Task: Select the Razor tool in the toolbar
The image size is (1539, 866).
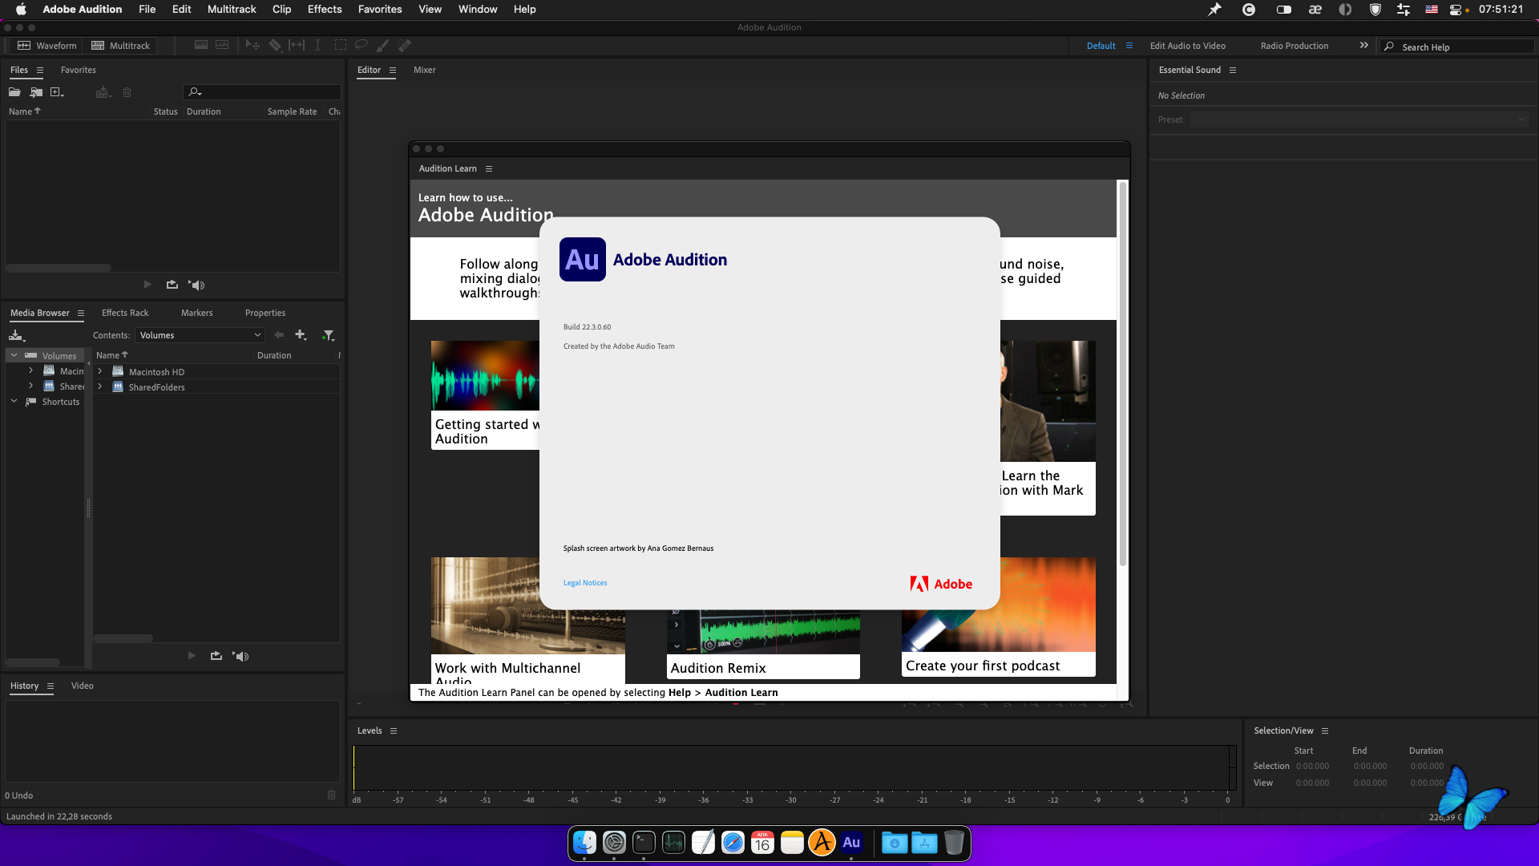Action: tap(275, 46)
